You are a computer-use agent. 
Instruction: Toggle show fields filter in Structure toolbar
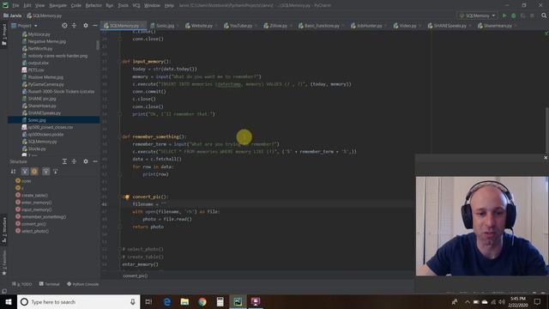[x=25, y=172]
